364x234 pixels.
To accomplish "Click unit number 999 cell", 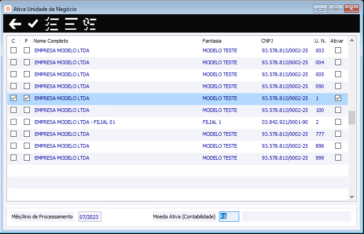I will click(319, 158).
